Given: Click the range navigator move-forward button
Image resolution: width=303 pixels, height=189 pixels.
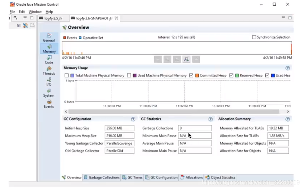Looking at the screenshot, I should point(196,59).
